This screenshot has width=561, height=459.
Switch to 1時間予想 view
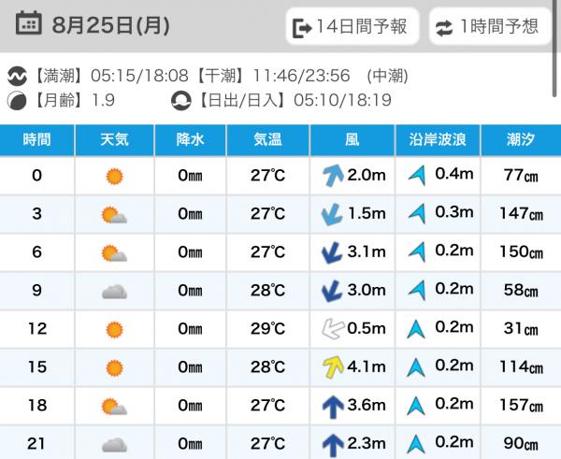[490, 27]
